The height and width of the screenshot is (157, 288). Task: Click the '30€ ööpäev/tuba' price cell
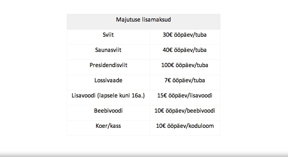(185, 37)
